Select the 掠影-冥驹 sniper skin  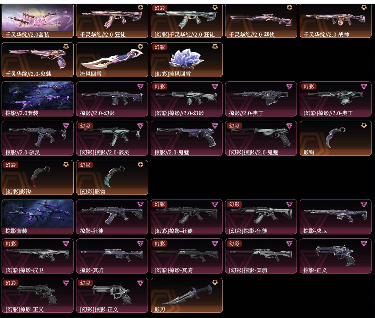[x=112, y=256]
